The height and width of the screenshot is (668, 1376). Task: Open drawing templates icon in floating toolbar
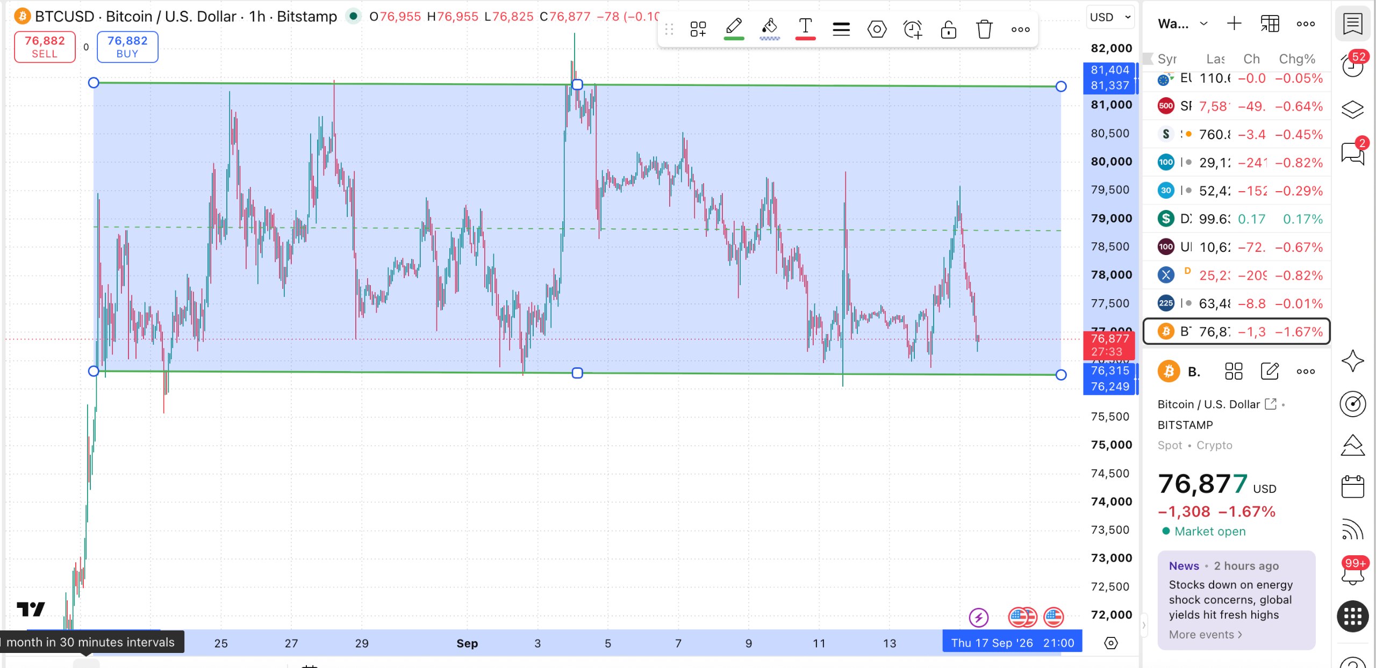pyautogui.click(x=698, y=29)
